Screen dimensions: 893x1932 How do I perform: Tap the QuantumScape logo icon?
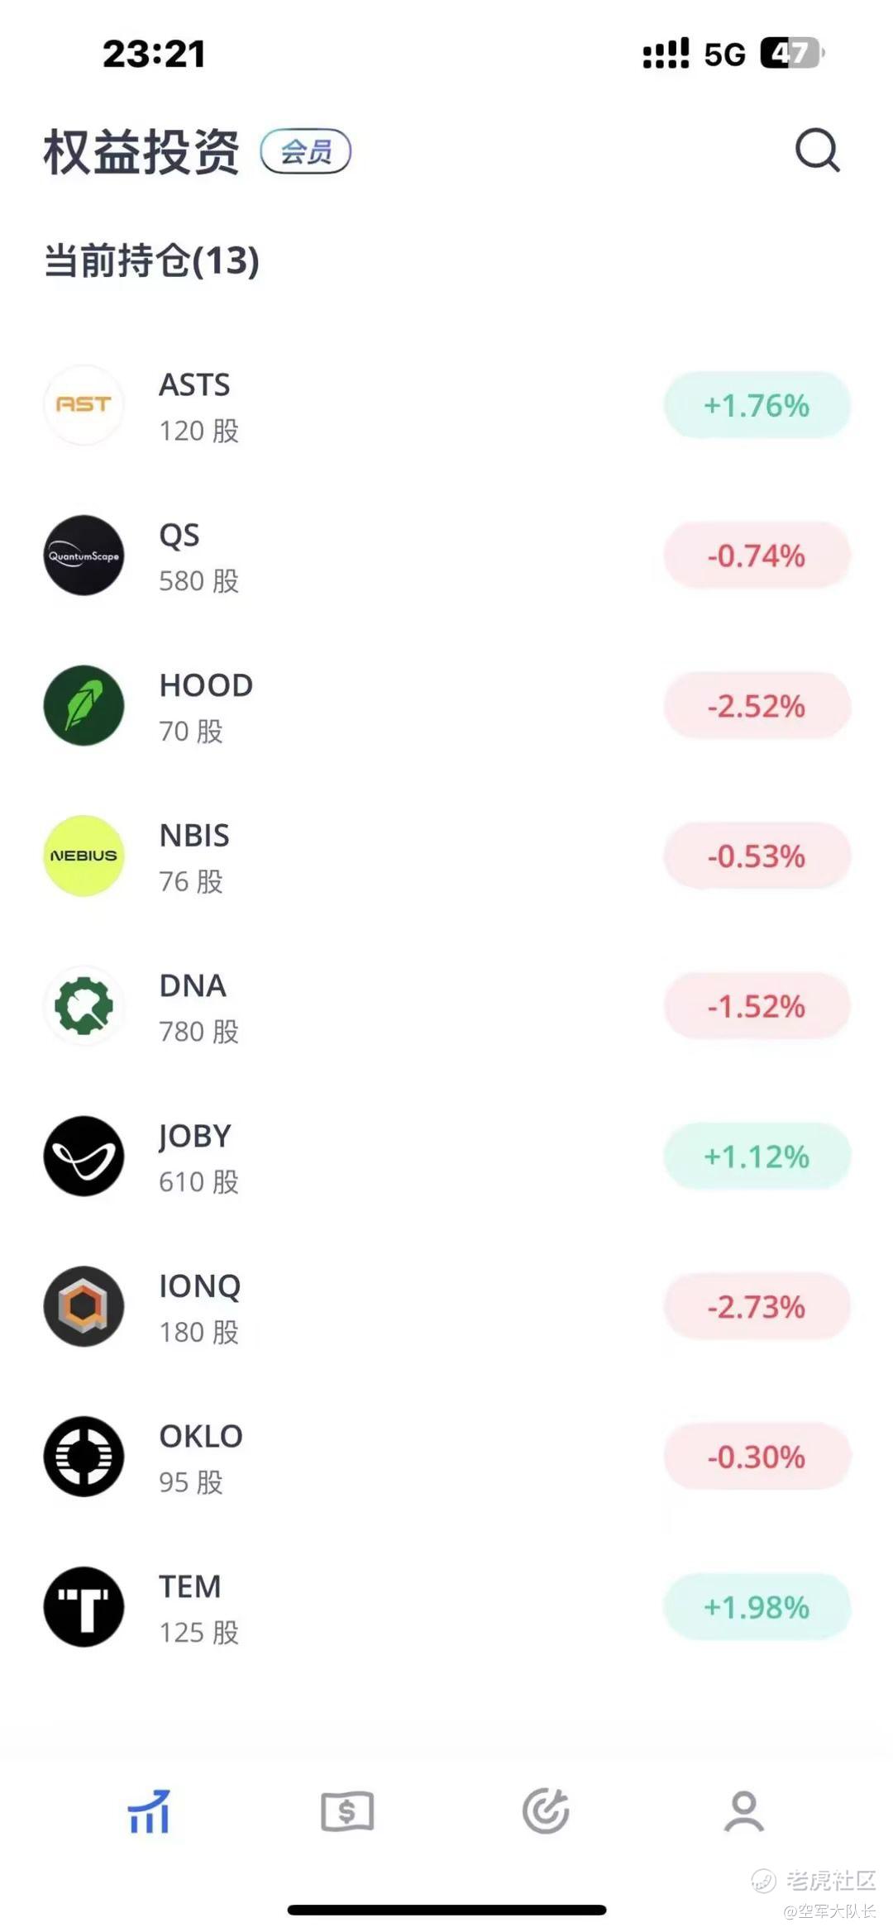point(84,556)
